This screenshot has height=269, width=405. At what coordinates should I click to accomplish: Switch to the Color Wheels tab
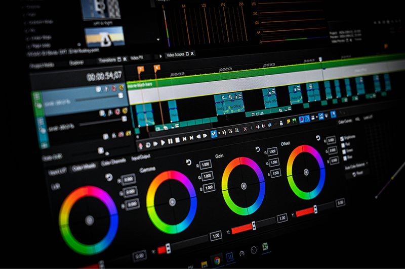click(84, 168)
